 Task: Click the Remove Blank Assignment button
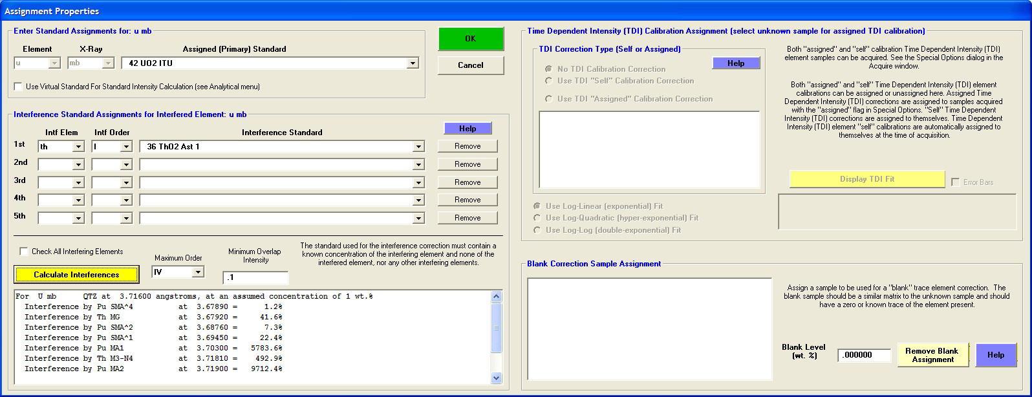[x=932, y=355]
